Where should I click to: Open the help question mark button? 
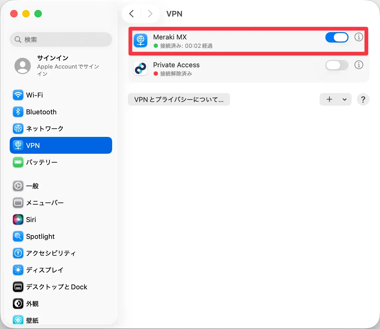point(363,100)
